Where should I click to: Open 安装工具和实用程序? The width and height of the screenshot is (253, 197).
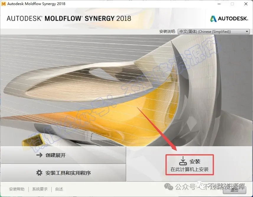tap(63, 173)
